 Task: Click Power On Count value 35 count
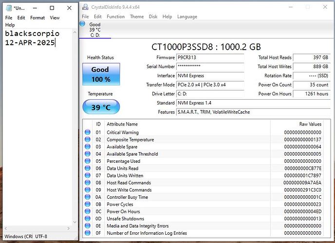[x=312, y=85]
